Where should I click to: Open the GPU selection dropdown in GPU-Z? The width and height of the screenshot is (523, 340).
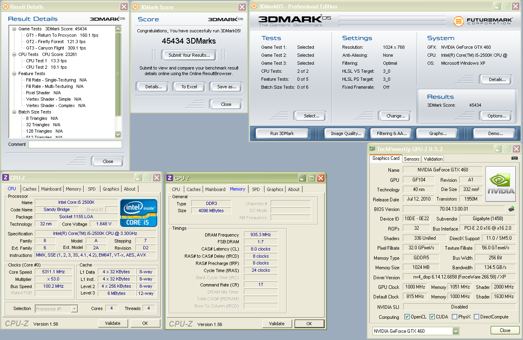coord(456,331)
